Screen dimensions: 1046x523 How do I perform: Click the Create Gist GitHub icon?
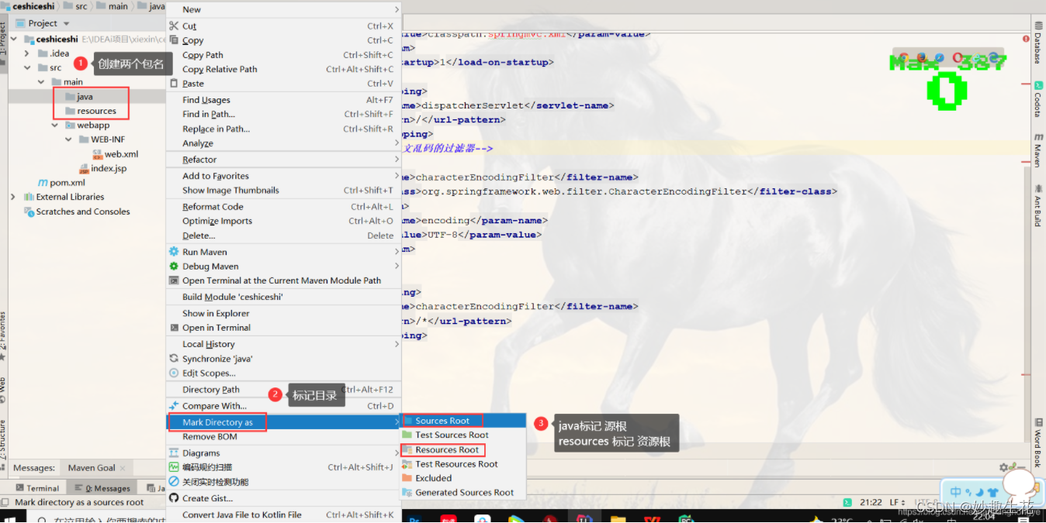tap(174, 498)
